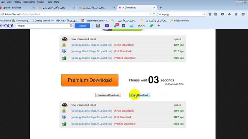Show the bookmarks list icon
Screen dimensions: 248x139
pyautogui.click(x=216, y=14)
